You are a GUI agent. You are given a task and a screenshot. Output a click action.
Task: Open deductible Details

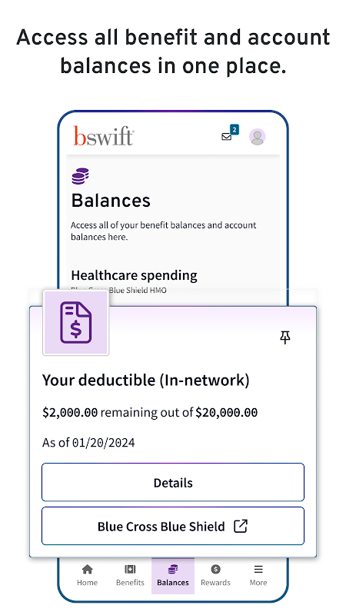click(x=173, y=483)
